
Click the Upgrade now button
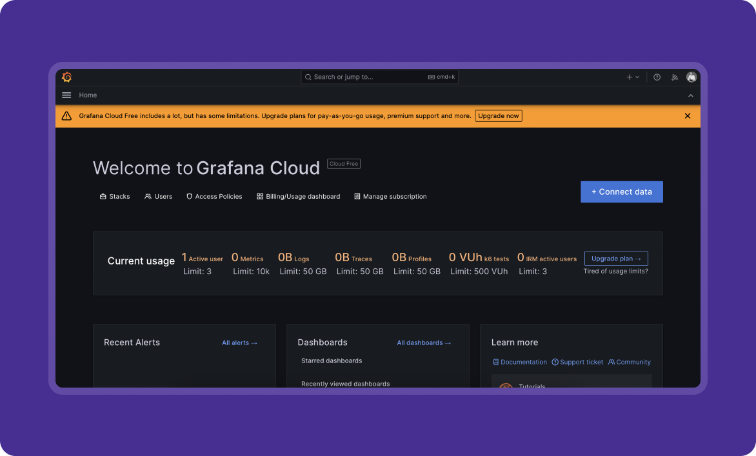pyautogui.click(x=499, y=116)
